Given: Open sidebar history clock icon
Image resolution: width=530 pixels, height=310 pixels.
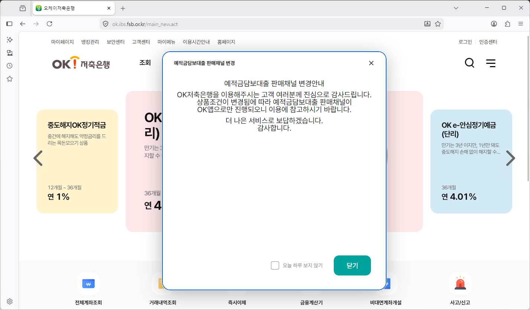Looking at the screenshot, I should click(x=10, y=66).
